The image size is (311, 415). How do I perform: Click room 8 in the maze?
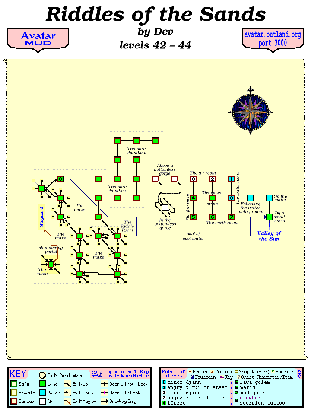pyautogui.click(x=60, y=179)
